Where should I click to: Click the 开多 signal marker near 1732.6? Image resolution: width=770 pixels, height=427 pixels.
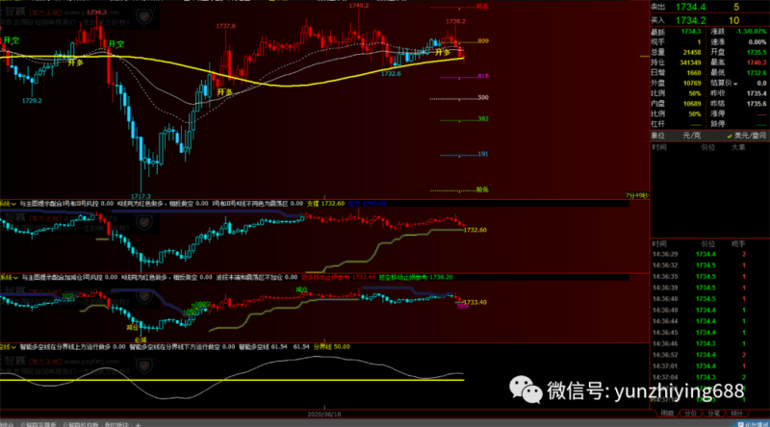coord(443,53)
